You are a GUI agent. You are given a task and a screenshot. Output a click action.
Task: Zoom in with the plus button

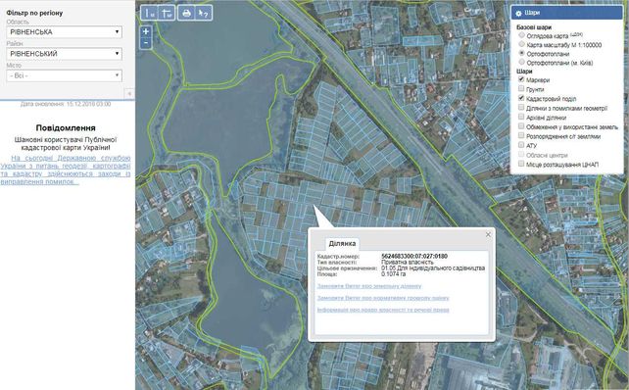tap(146, 31)
